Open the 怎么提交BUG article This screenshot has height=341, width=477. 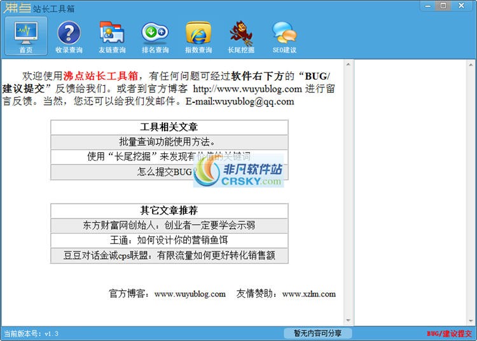coord(169,172)
